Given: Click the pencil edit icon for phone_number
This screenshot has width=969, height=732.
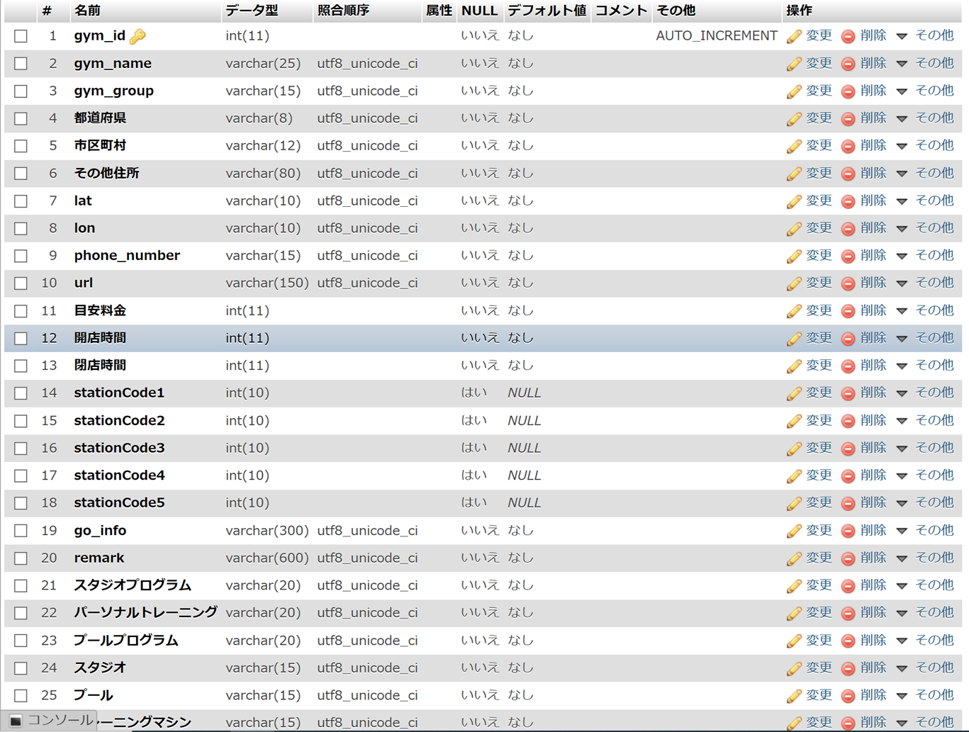Looking at the screenshot, I should pyautogui.click(x=794, y=256).
